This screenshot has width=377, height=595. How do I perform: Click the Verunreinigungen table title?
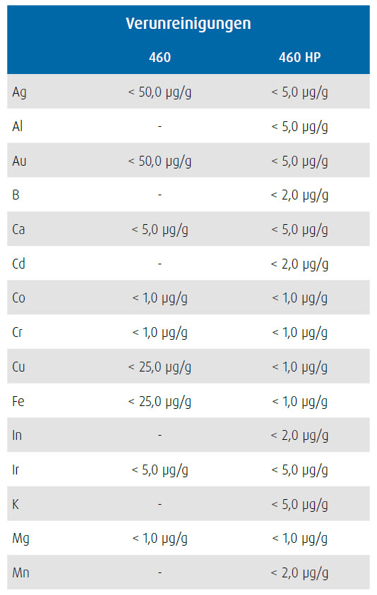(x=188, y=23)
